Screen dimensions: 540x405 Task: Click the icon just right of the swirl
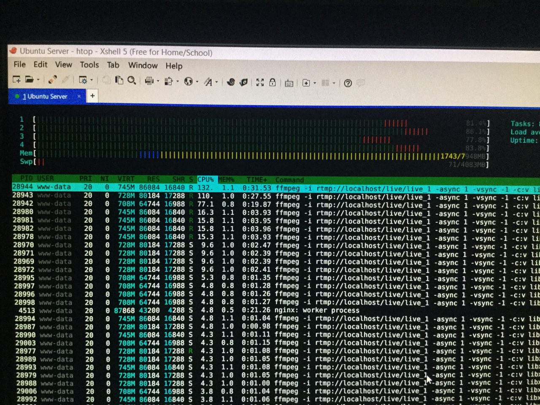click(x=243, y=82)
